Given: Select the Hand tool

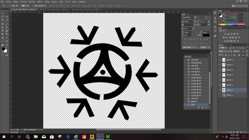Looking at the screenshot, I should 3,45.
